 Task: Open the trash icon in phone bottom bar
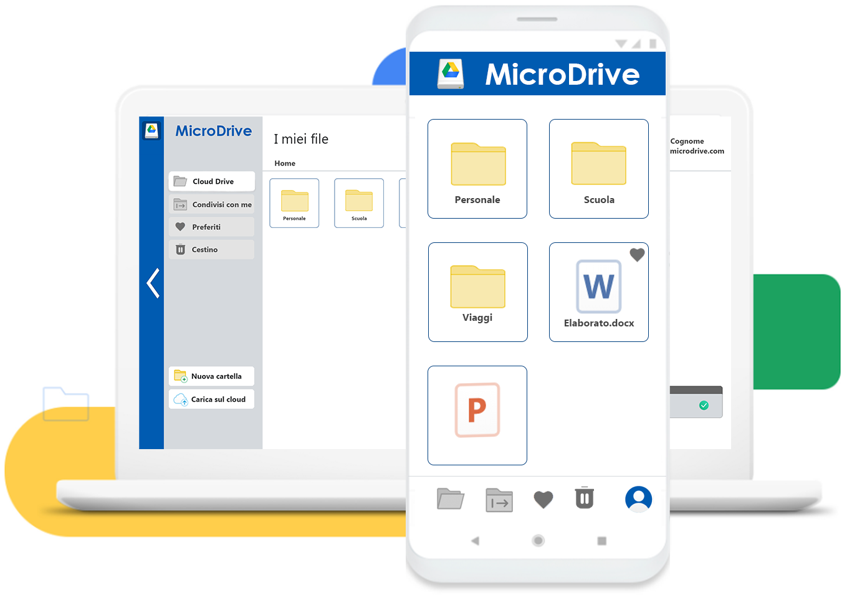(x=585, y=498)
